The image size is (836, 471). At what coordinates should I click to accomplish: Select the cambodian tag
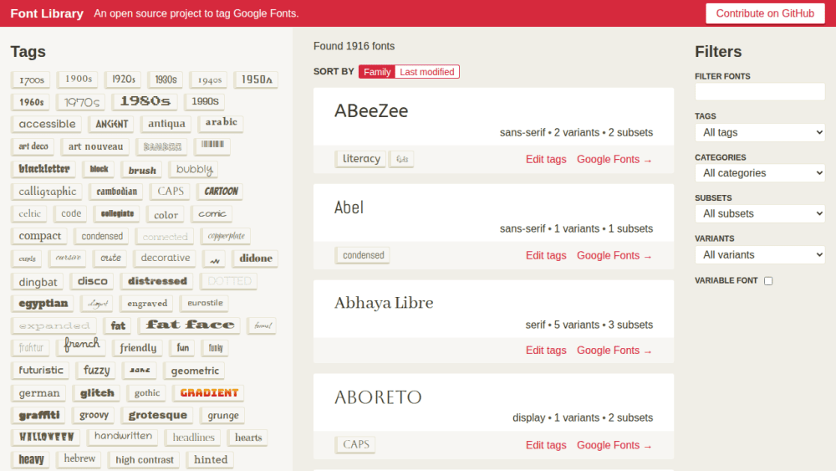(x=117, y=192)
